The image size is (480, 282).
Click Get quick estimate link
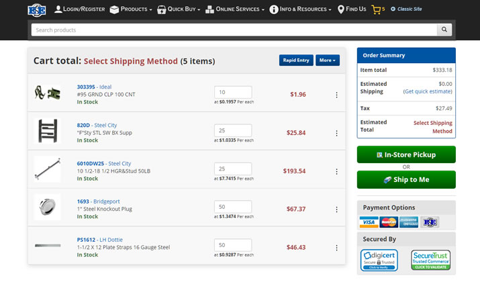pos(428,91)
